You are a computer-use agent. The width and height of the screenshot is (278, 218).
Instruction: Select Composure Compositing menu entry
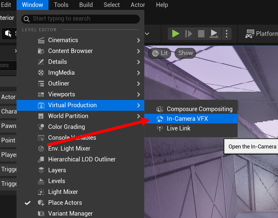pyautogui.click(x=191, y=109)
